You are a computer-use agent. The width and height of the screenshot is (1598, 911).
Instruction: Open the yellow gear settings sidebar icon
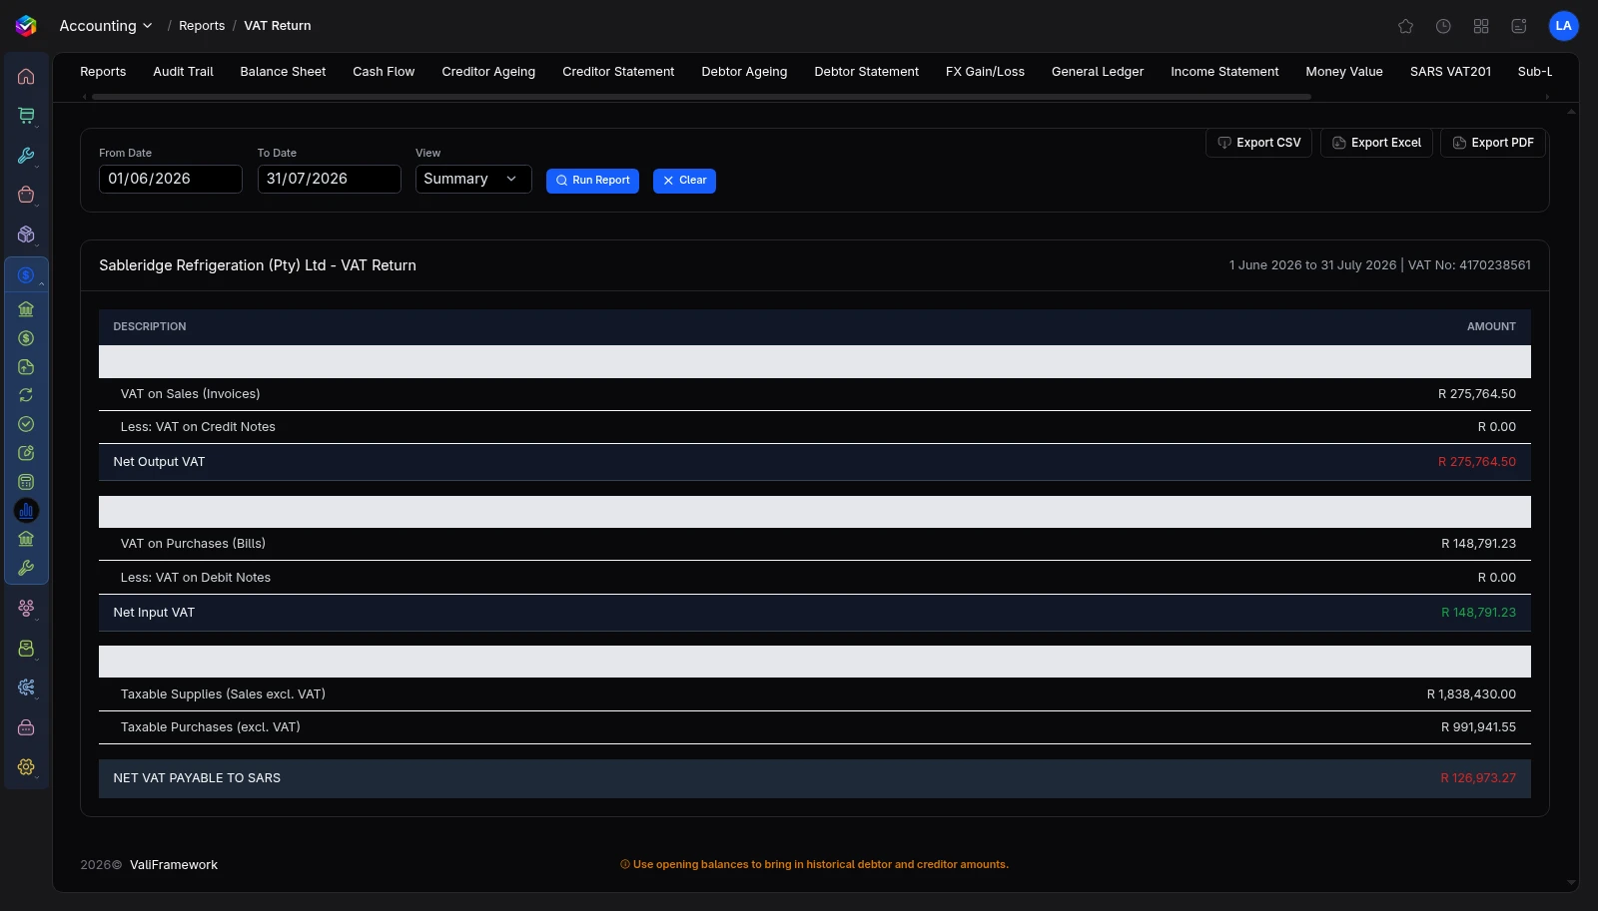pos(26,766)
